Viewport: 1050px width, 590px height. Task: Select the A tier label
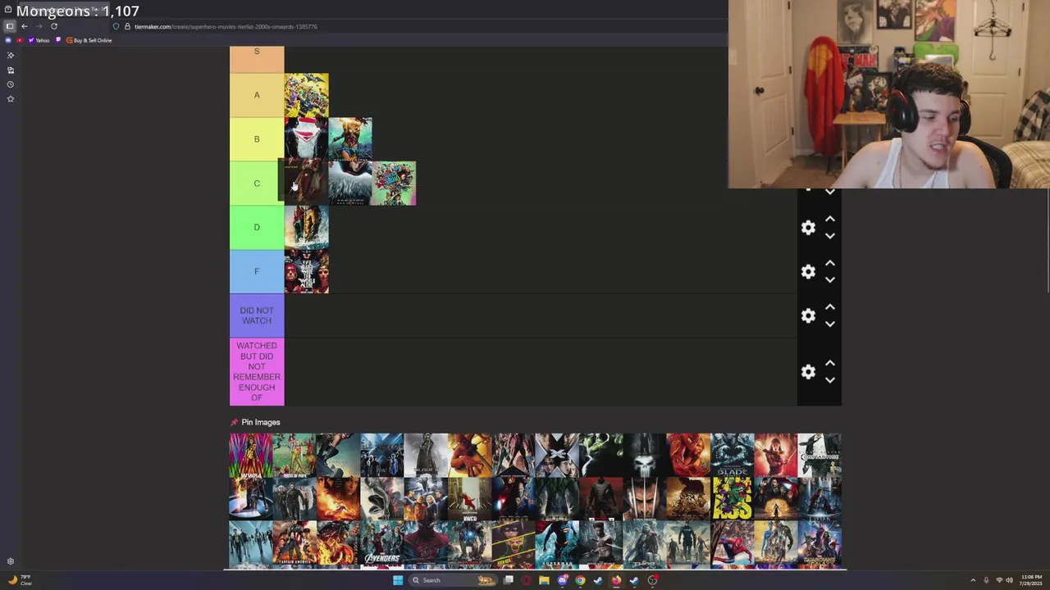click(x=257, y=95)
